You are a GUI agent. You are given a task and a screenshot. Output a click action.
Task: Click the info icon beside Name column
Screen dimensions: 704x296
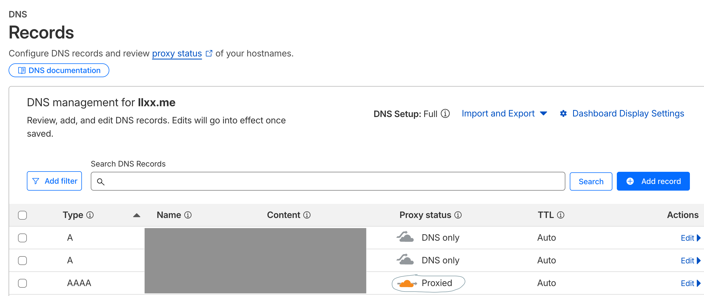pos(188,215)
